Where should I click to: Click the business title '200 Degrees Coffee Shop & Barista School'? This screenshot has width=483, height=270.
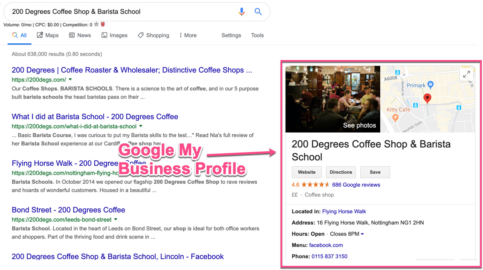pos(371,150)
